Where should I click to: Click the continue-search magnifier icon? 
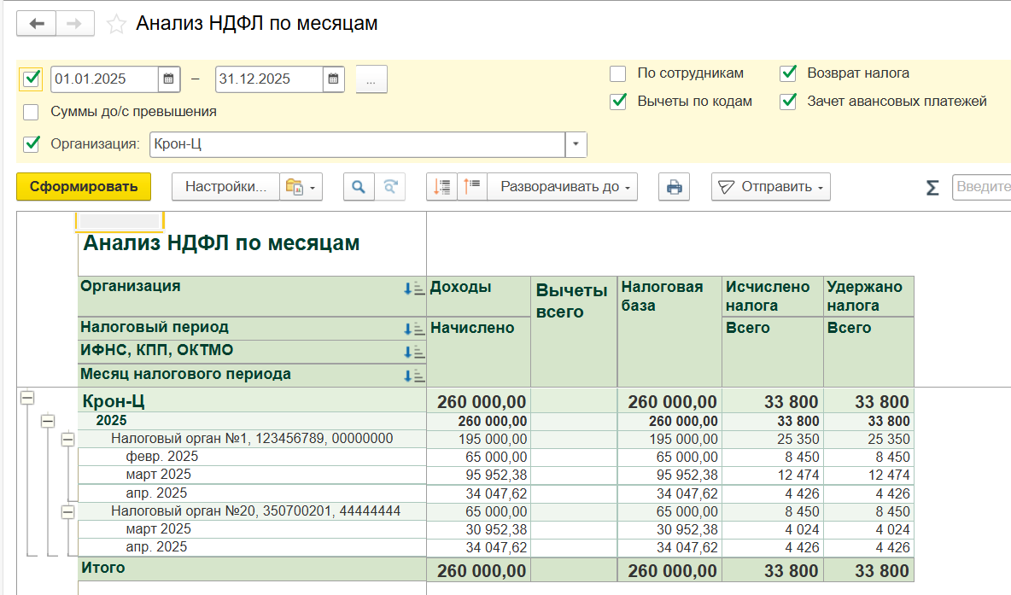coord(390,186)
